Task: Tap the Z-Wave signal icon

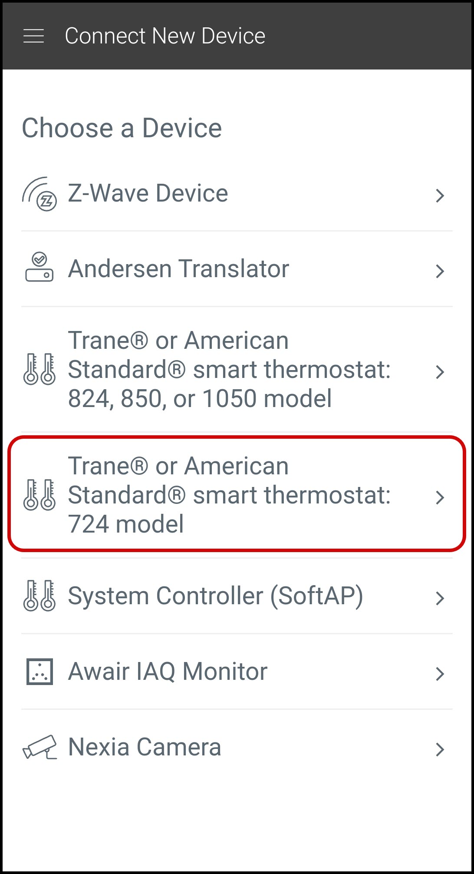Action: click(x=39, y=194)
